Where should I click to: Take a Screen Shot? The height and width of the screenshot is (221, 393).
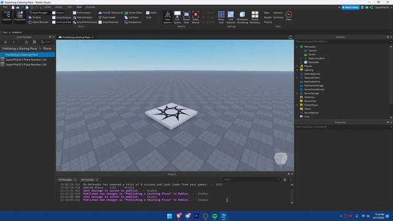186,17
